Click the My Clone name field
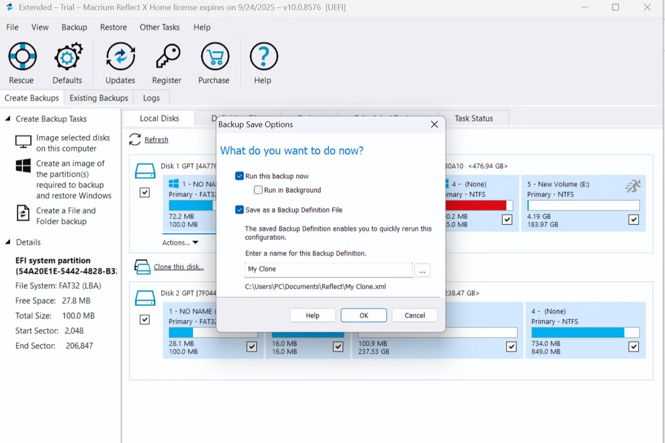The height and width of the screenshot is (443, 665). click(328, 269)
